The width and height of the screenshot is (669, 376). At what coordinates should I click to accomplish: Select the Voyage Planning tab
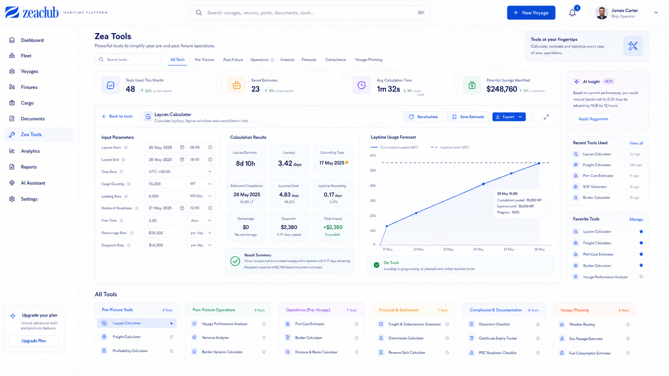coord(369,60)
